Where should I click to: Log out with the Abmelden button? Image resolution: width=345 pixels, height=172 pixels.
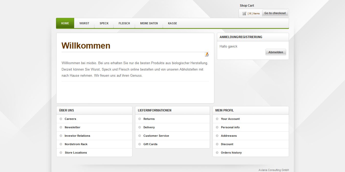click(276, 52)
